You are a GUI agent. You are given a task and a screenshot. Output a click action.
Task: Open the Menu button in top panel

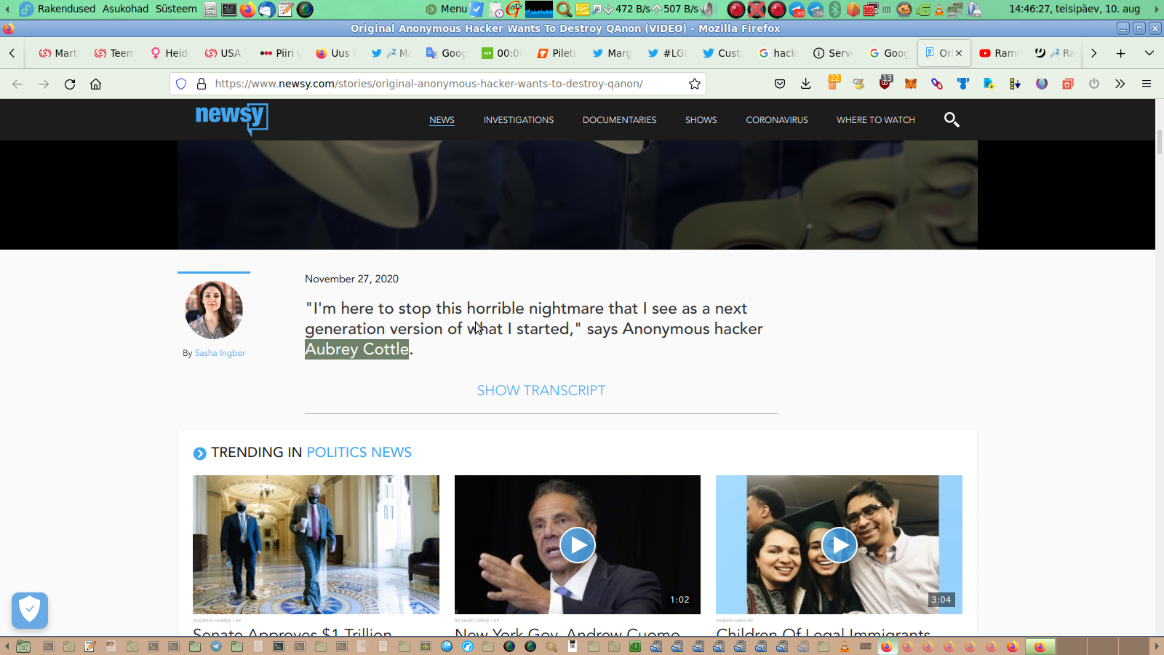pyautogui.click(x=447, y=9)
